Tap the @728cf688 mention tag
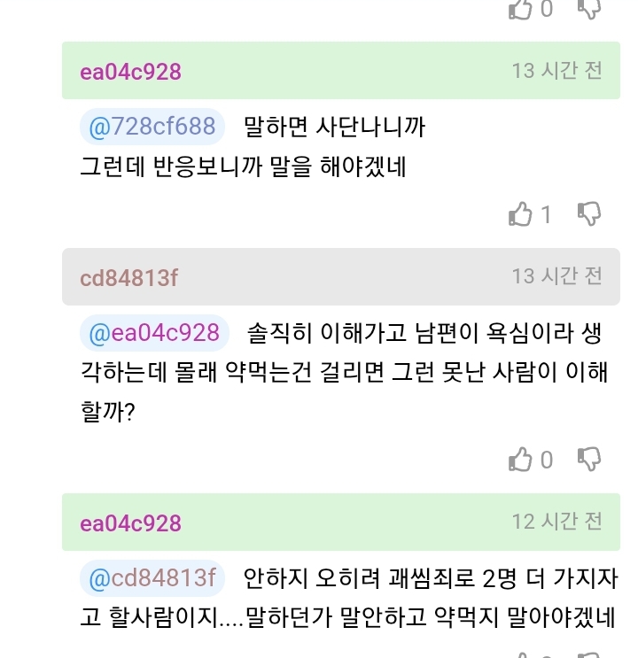Viewport: 638px width, 658px height. coord(152,128)
